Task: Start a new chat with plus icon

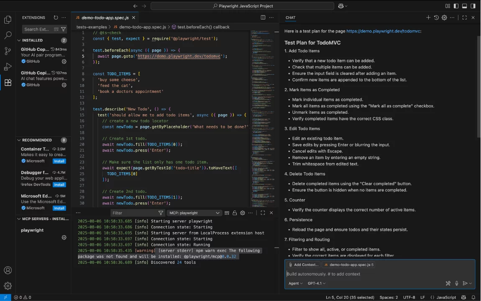Action: click(x=428, y=18)
